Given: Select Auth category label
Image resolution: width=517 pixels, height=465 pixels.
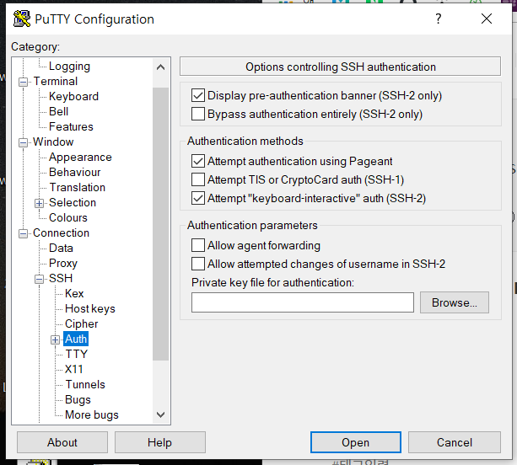Looking at the screenshot, I should 76,339.
